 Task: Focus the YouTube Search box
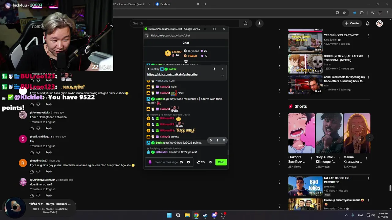(184, 23)
